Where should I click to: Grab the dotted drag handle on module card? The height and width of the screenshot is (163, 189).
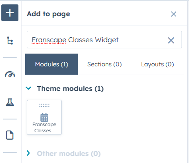pyautogui.click(x=44, y=105)
